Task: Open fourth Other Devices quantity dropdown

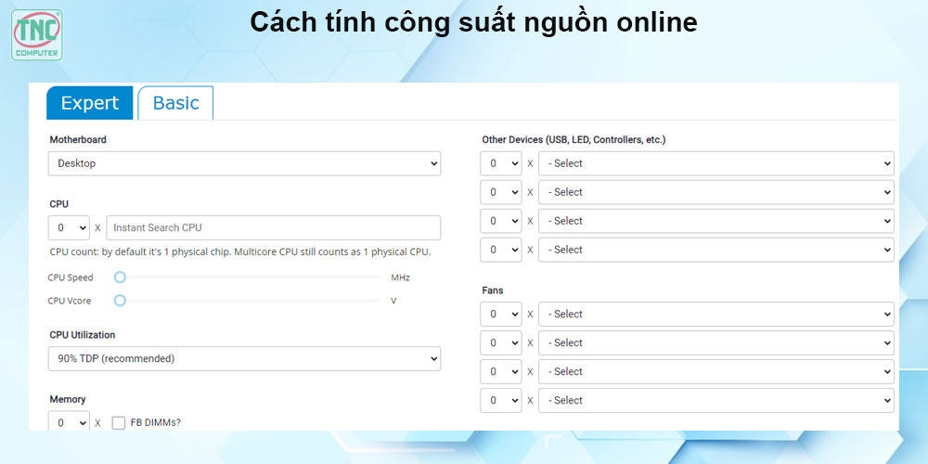Action: tap(501, 250)
